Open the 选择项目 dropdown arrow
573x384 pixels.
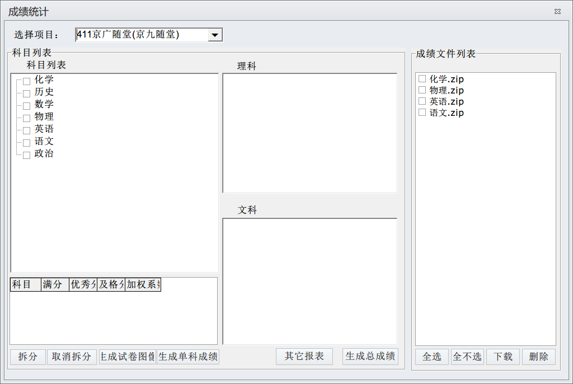(x=215, y=35)
